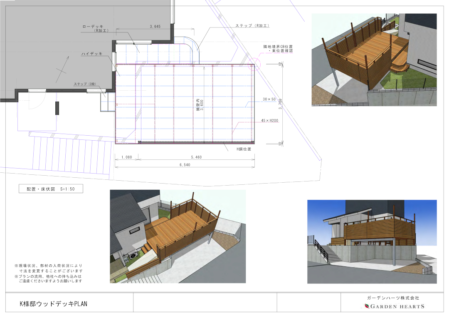Click the ステップ (2段) label

click(x=85, y=84)
